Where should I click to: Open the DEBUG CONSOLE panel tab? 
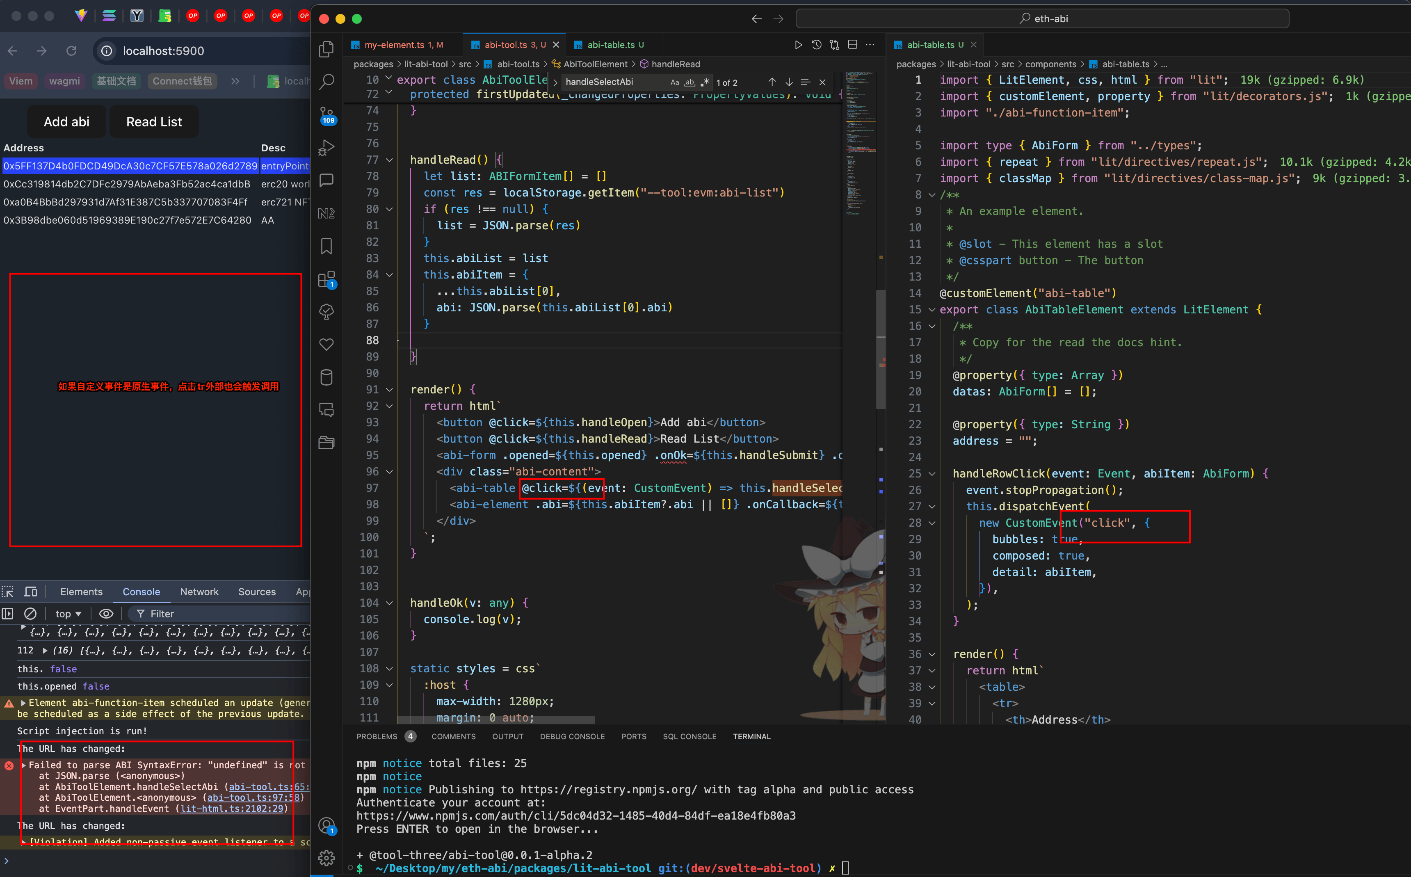(572, 737)
